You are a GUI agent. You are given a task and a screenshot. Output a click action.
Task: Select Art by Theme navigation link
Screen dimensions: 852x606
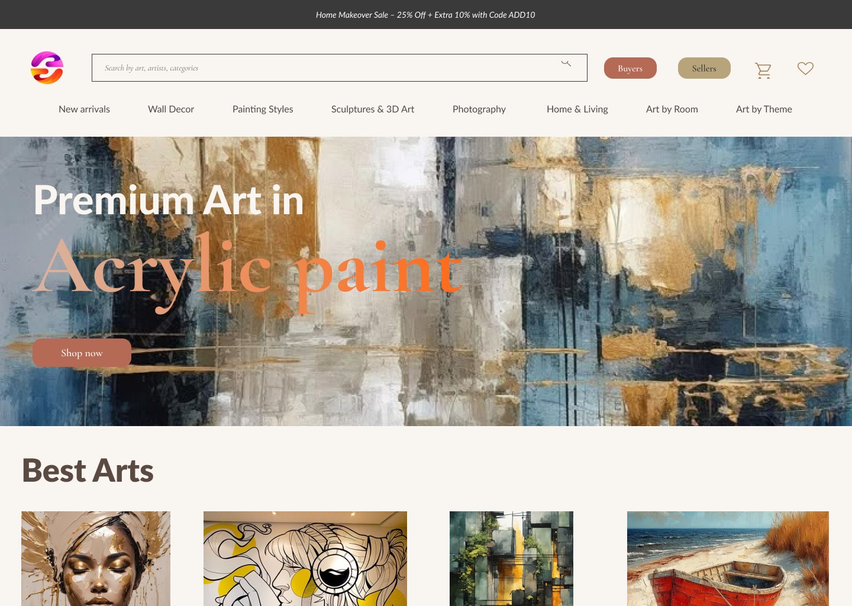pos(764,109)
